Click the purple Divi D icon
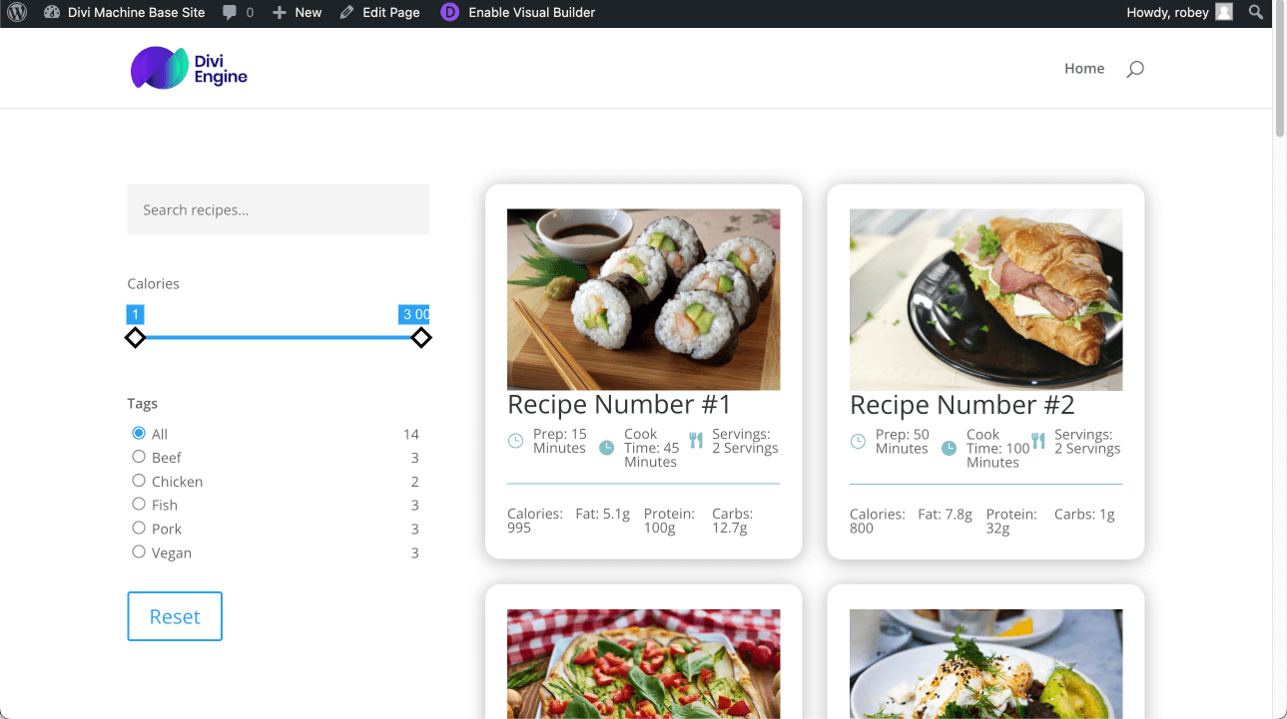The height and width of the screenshot is (719, 1287). click(x=450, y=13)
